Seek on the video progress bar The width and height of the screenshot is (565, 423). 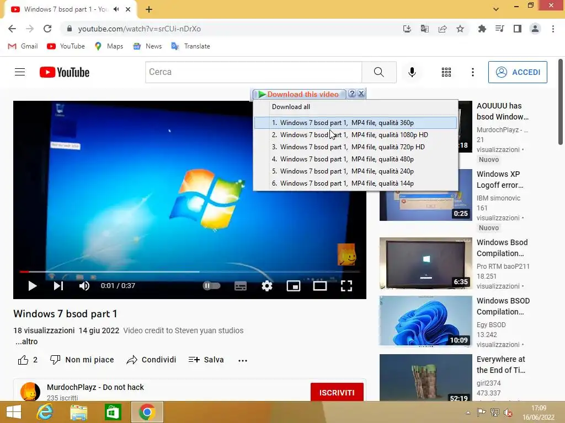[190, 272]
